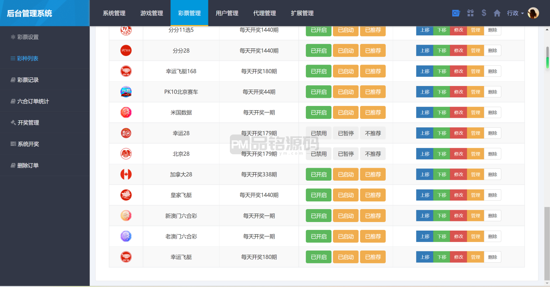Toggle 已开启 status for 分分28

(319, 51)
